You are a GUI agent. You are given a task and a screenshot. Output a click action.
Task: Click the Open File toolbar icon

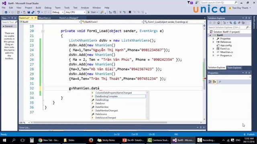tap(24, 12)
